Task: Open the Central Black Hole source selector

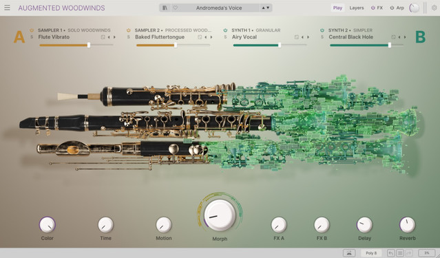Action: pyautogui.click(x=350, y=37)
